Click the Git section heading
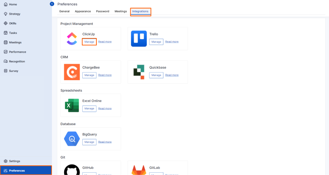 click(63, 157)
